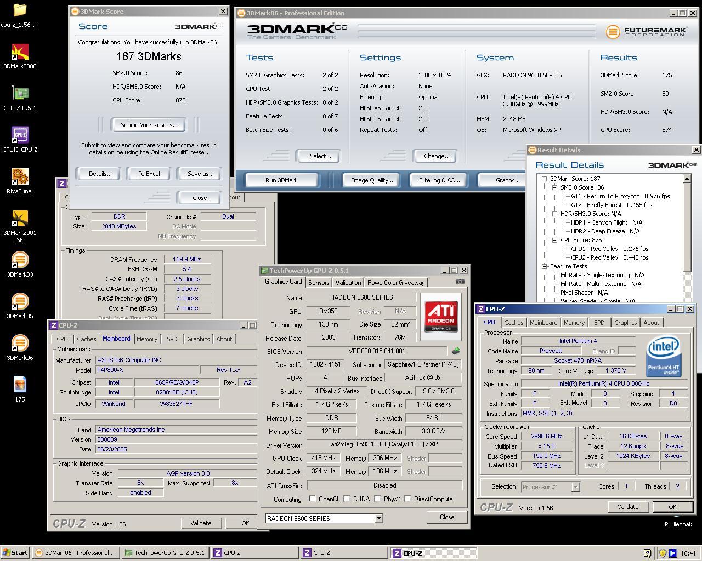This screenshot has height=561, width=702.
Task: Click the Change... button under Settings
Action: tap(437, 156)
